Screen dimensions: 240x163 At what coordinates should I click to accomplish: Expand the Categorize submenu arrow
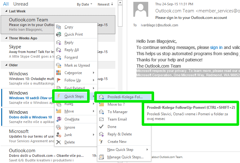pos(94,73)
